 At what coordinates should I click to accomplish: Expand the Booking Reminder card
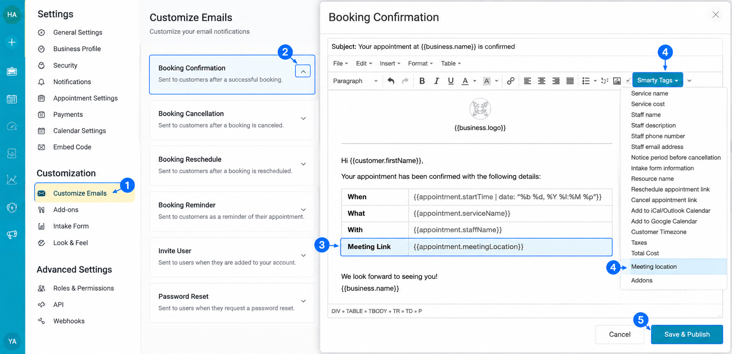303,210
